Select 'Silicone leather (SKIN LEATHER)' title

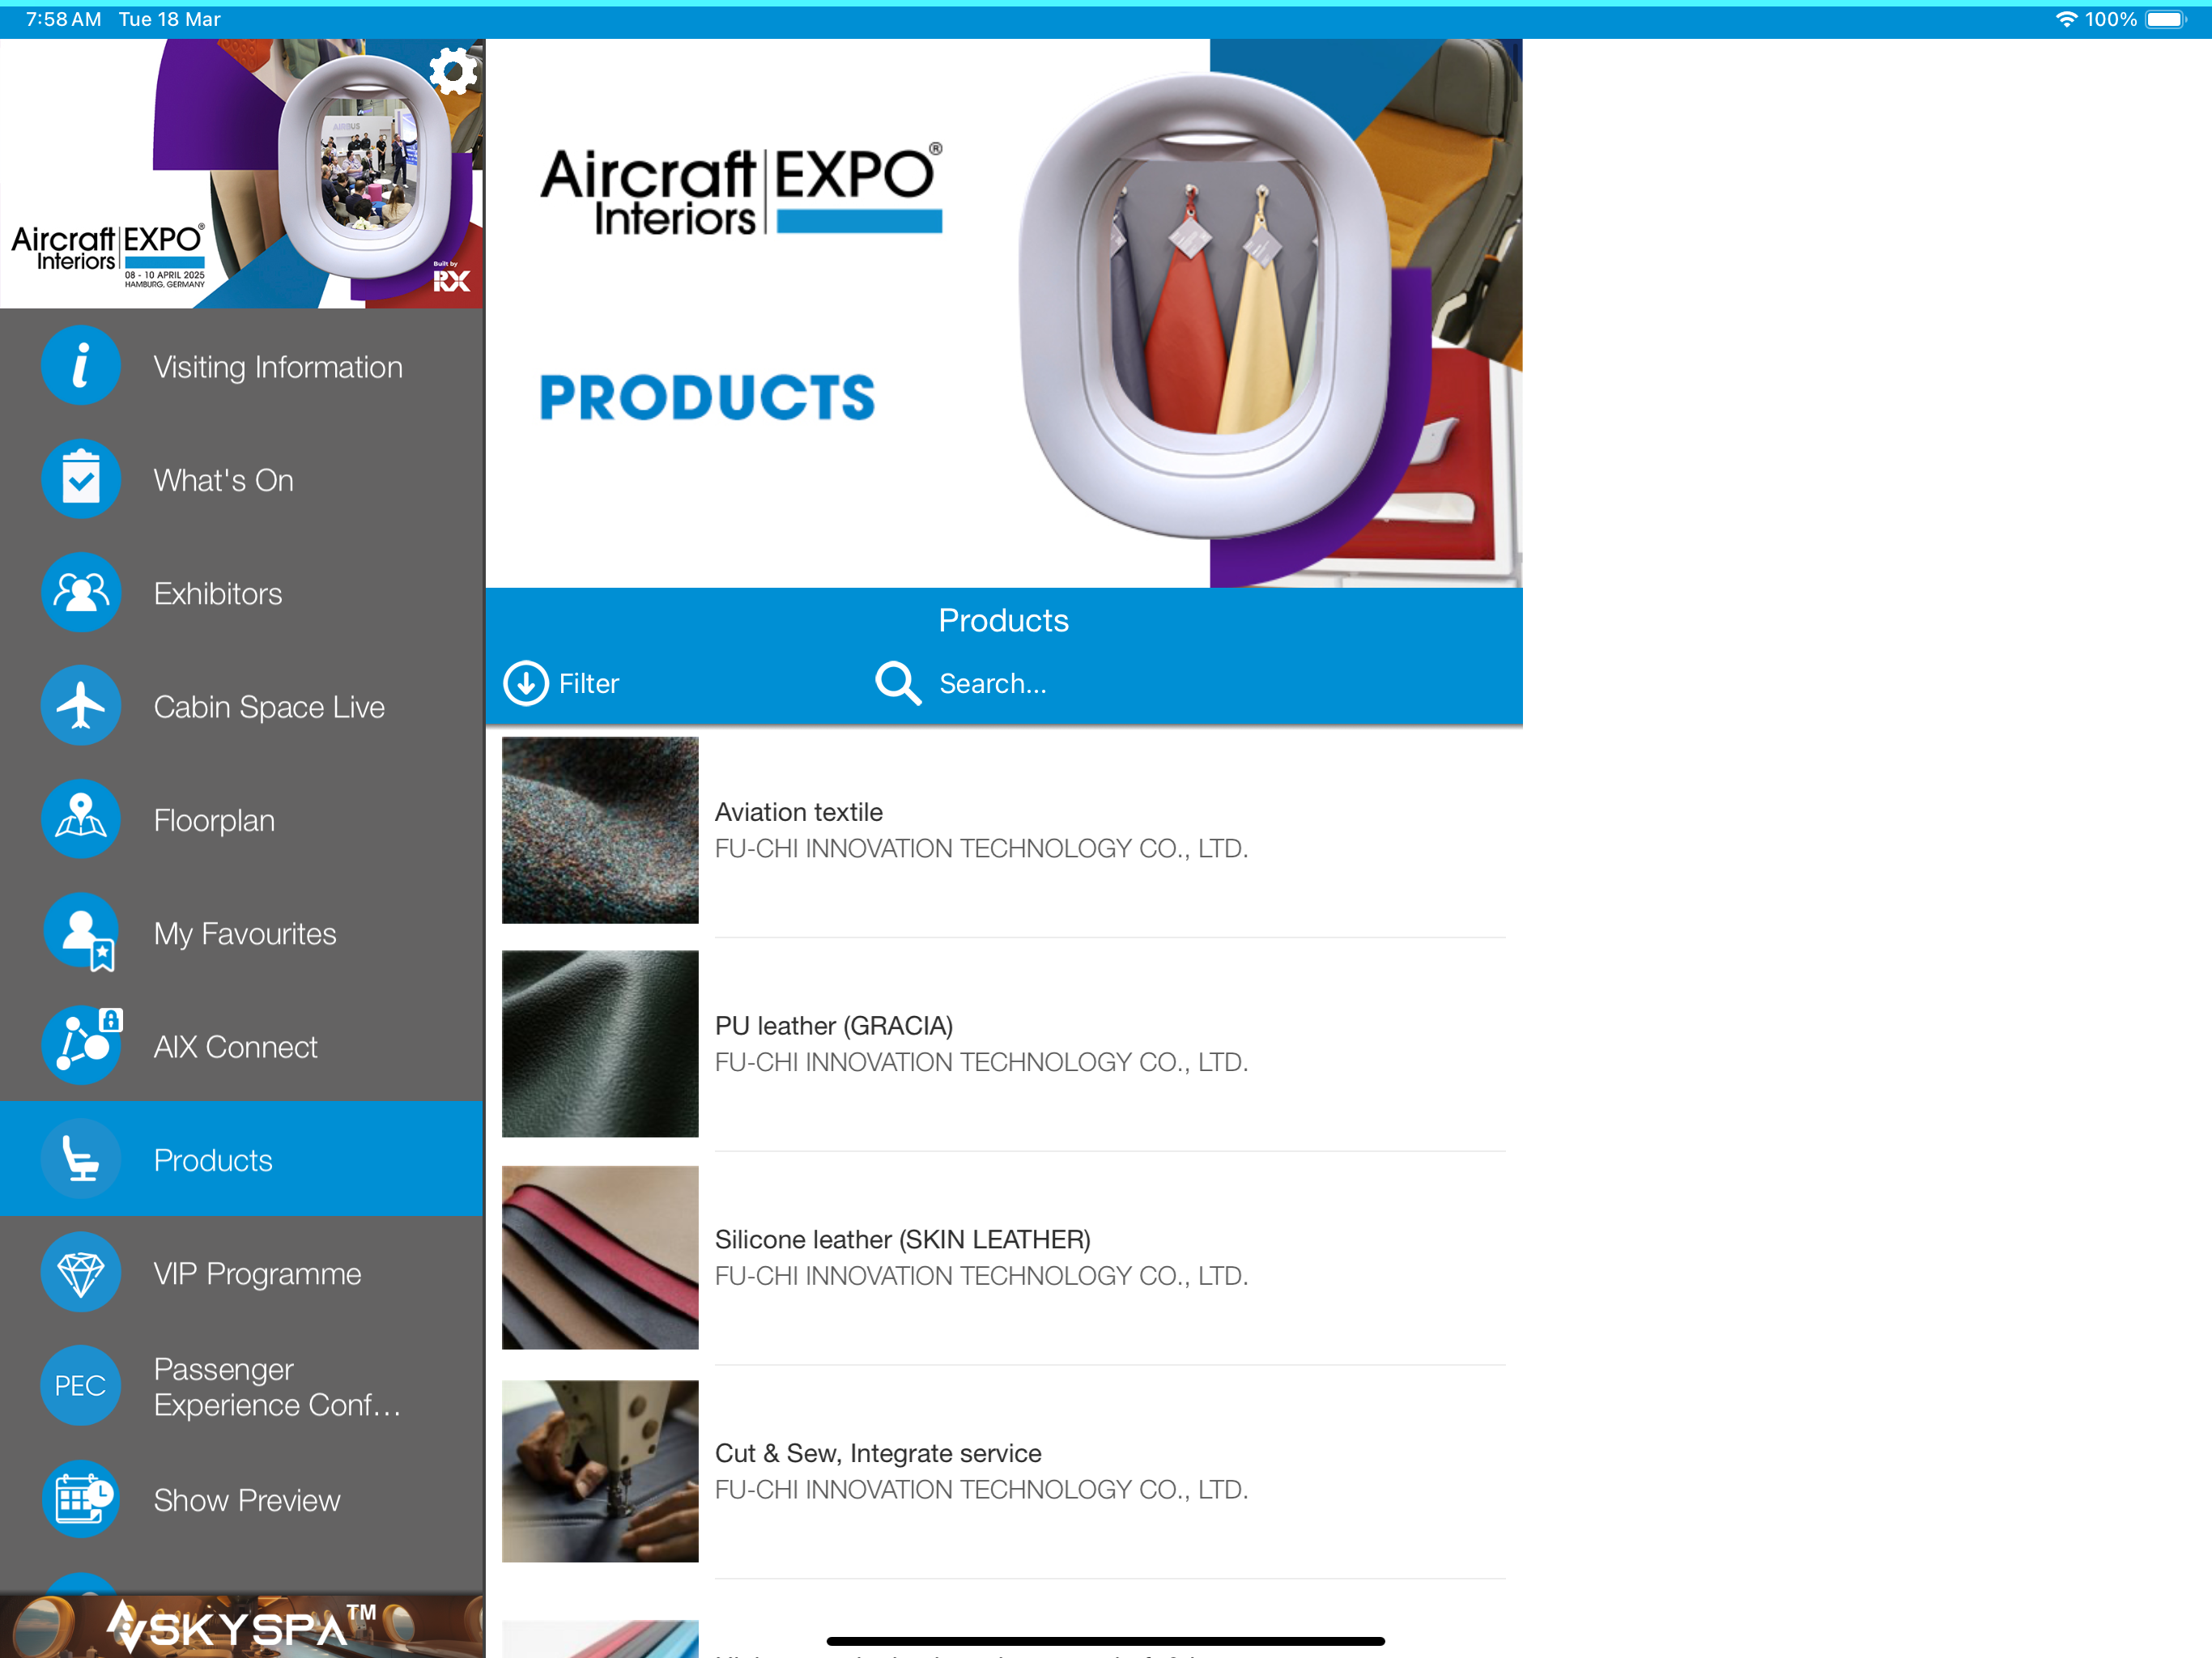903,1240
